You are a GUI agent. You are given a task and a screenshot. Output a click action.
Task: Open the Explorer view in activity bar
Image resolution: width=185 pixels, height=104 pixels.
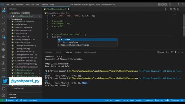3,10
